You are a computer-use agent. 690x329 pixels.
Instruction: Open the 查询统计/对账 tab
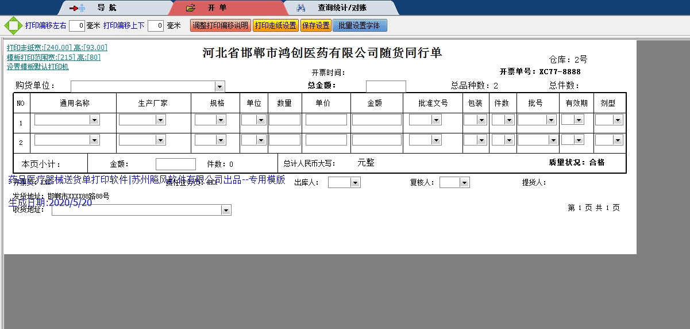[x=342, y=8]
